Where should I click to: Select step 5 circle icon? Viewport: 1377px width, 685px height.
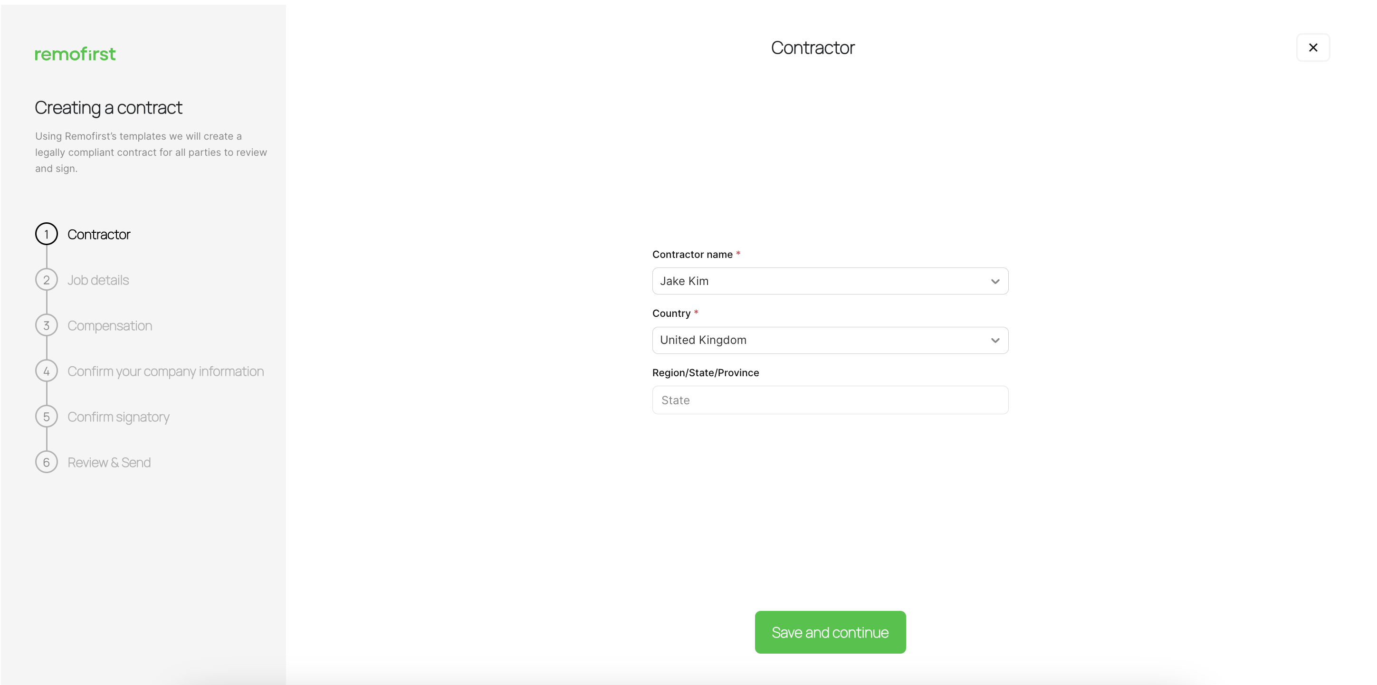click(47, 417)
